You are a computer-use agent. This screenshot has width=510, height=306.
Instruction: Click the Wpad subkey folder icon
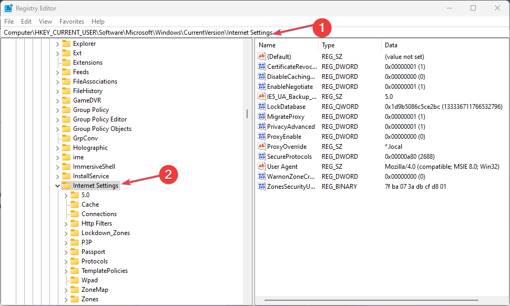click(75, 280)
